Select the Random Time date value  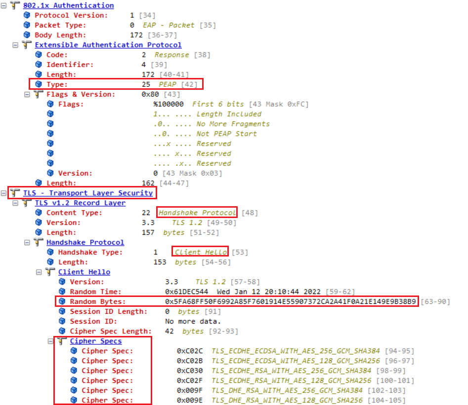click(269, 292)
